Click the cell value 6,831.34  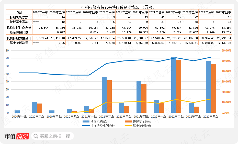[191, 43]
